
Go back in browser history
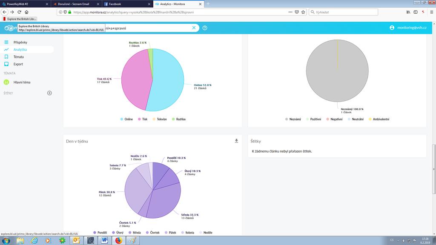(4, 12)
